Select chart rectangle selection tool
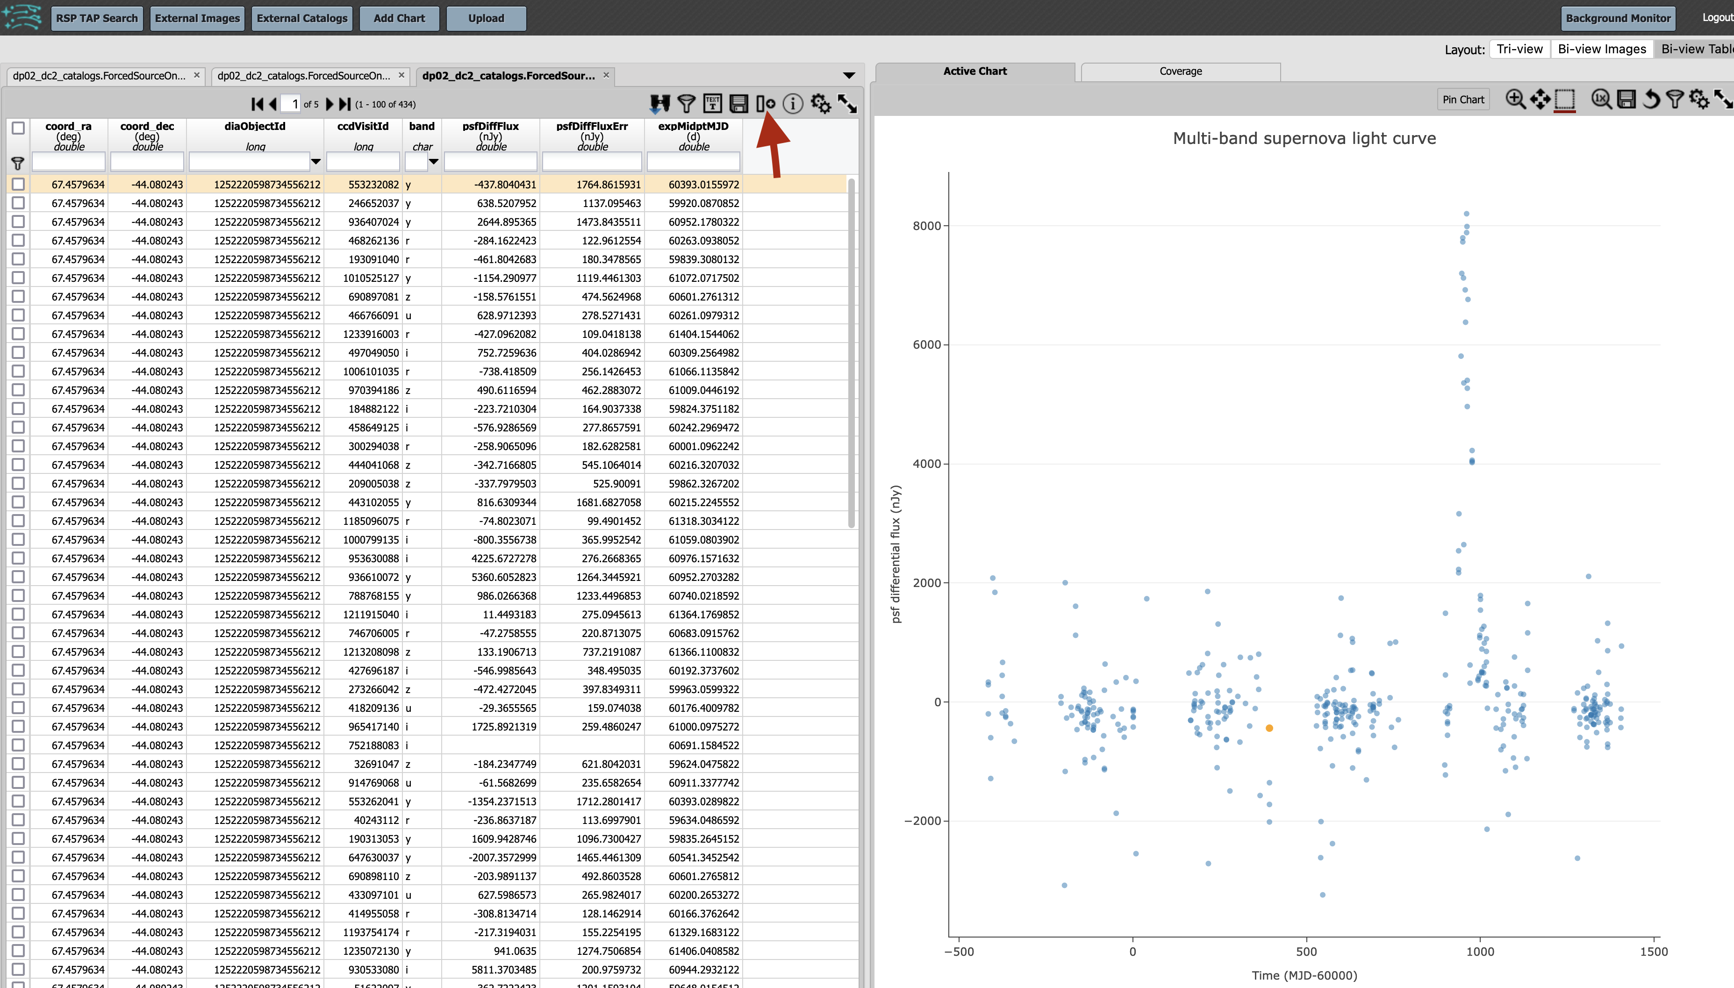The height and width of the screenshot is (988, 1734). [x=1564, y=100]
